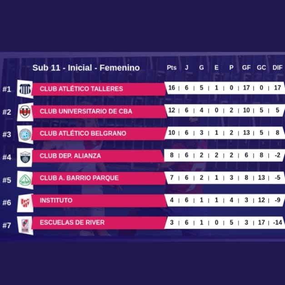
Task: Select the Escuelas de River logo
Action: tap(24, 224)
